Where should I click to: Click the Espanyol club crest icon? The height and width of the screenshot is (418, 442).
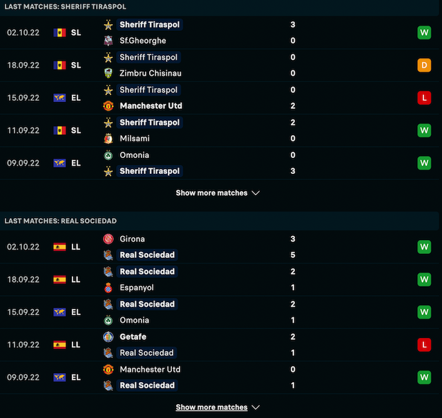[x=108, y=288]
